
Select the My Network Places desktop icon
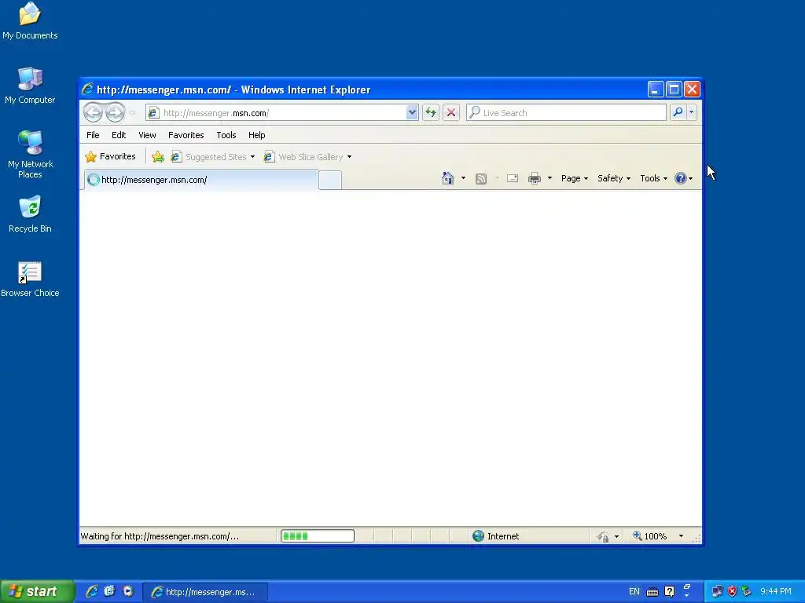click(x=31, y=155)
